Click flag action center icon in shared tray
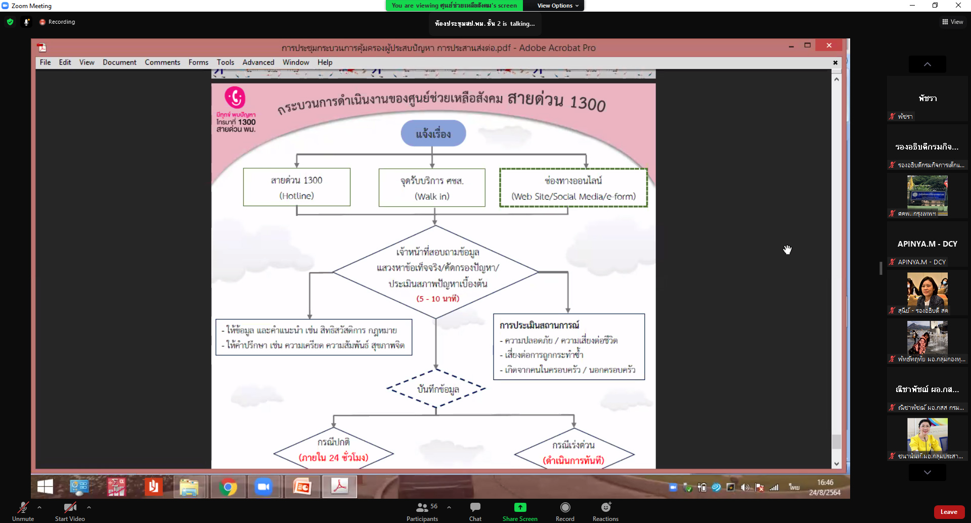The width and height of the screenshot is (971, 523). tap(760, 487)
